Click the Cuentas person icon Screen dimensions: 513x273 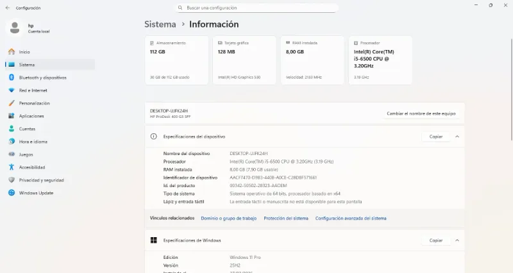(x=12, y=129)
